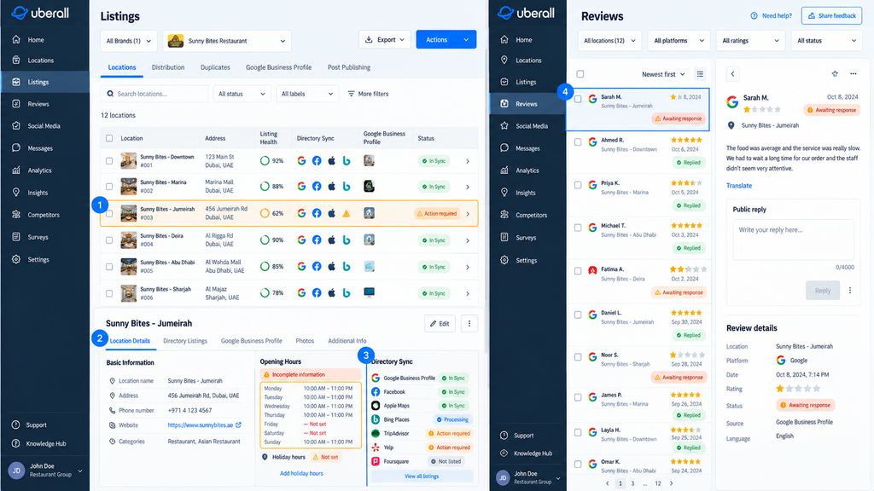Viewport: 874px width, 491px height.
Task: Click the Apple icon in the Abu Dhabi row
Action: click(x=332, y=267)
